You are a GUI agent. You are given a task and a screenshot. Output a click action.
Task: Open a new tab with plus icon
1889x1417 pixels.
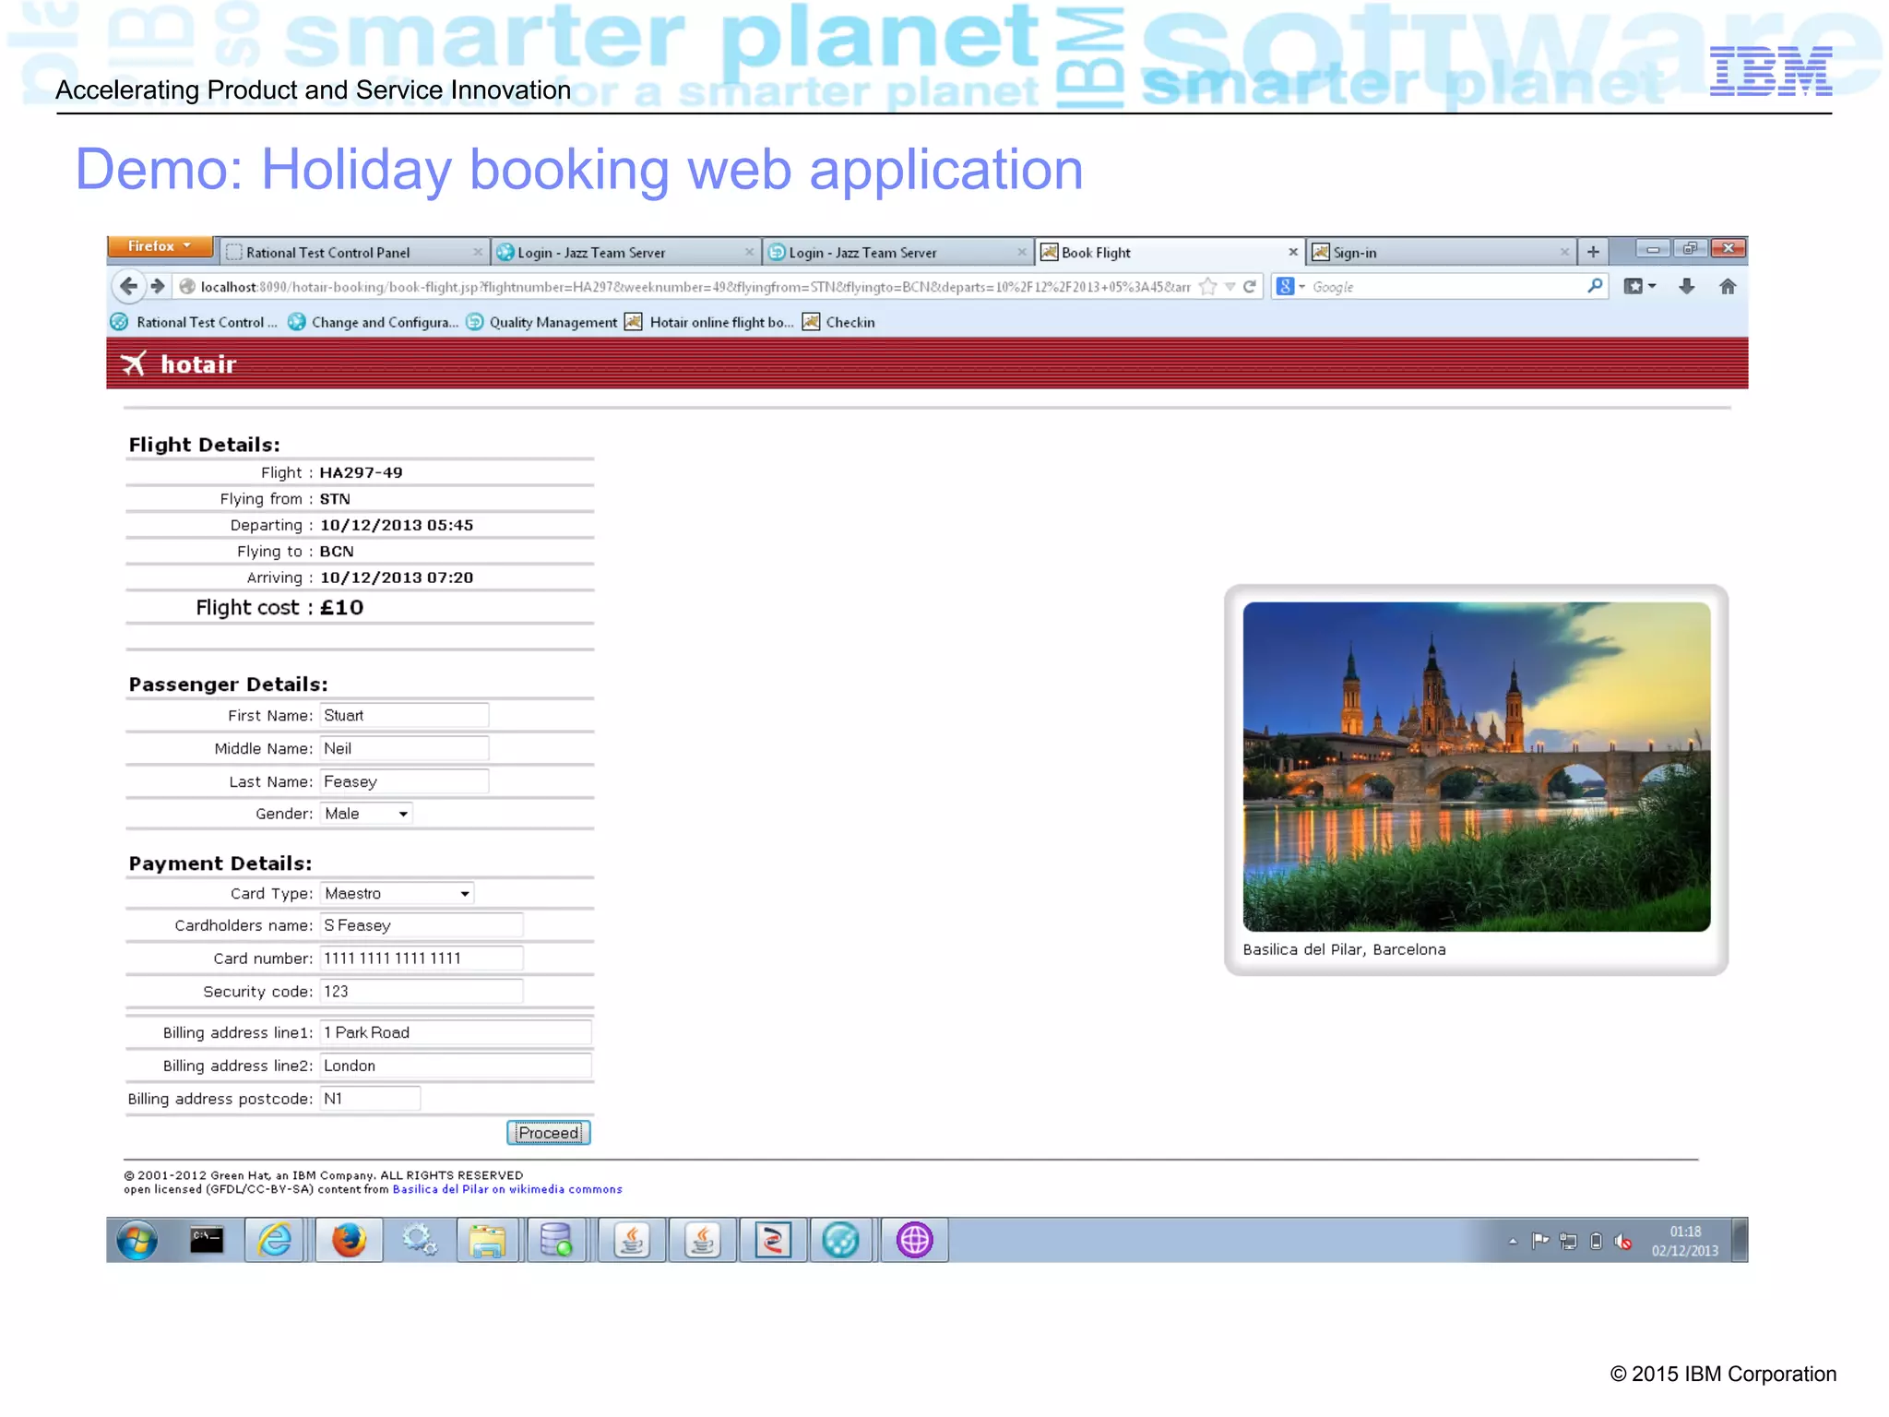click(1593, 252)
